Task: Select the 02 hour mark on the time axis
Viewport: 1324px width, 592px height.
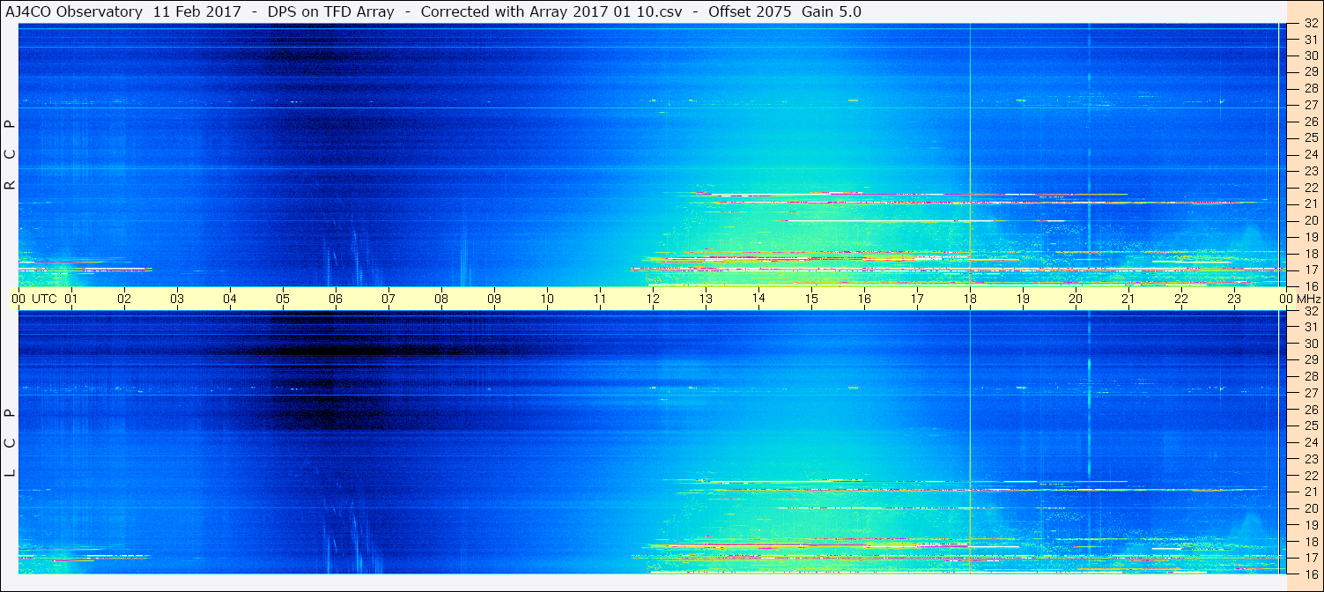Action: (124, 300)
